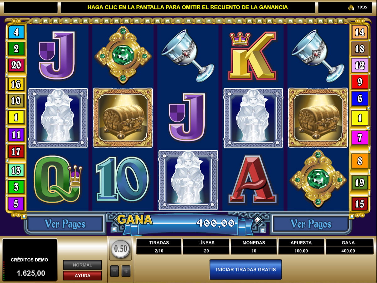This screenshot has width=377, height=283.
Task: Increase coin size with plus button
Action: [x=126, y=271]
